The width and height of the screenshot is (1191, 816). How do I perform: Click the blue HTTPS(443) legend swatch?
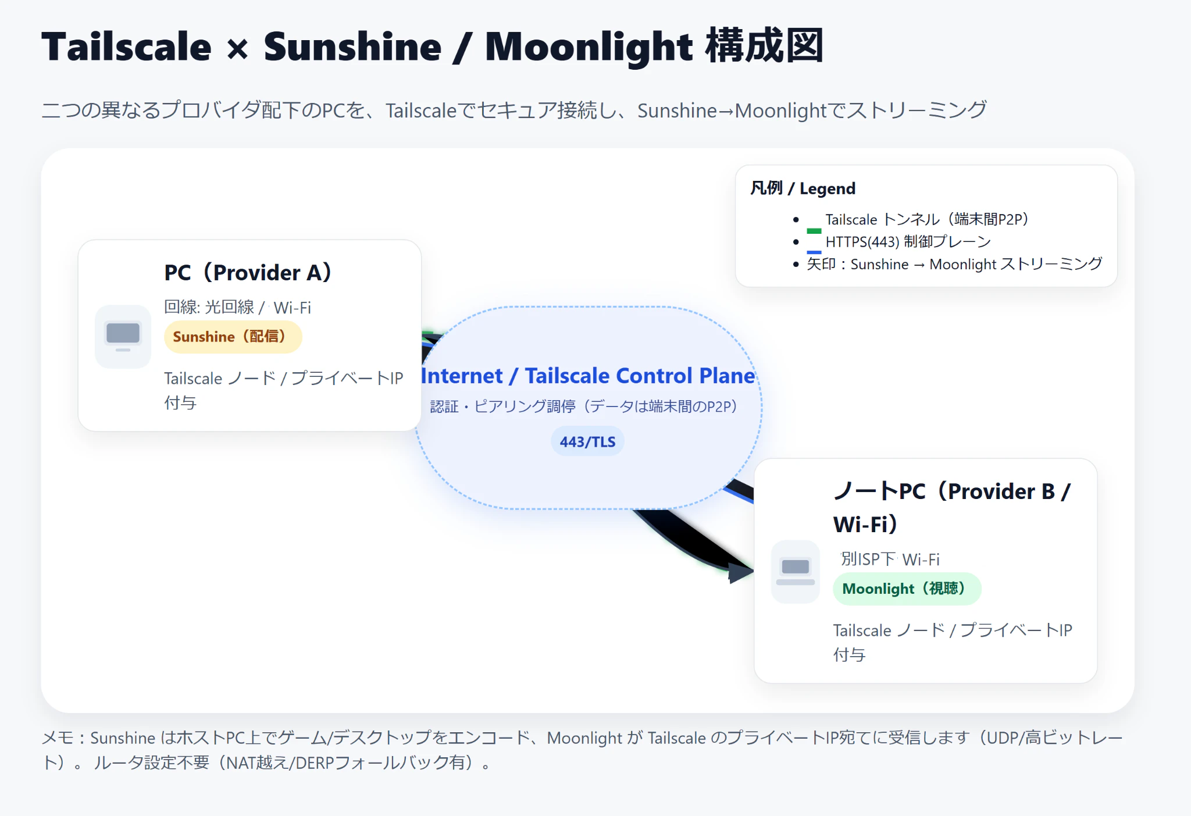tap(814, 252)
